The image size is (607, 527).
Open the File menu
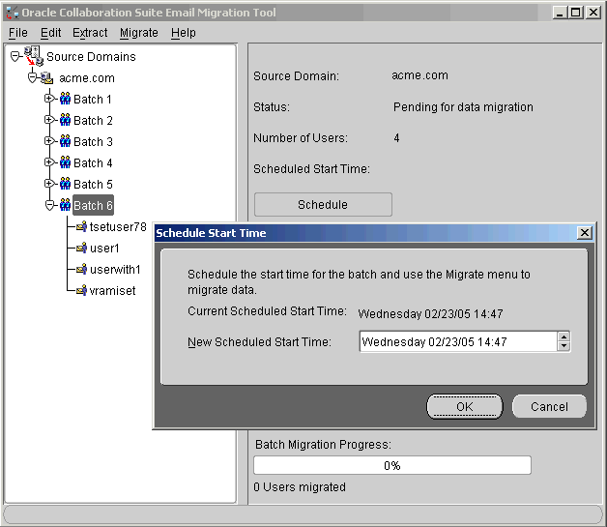[x=18, y=33]
